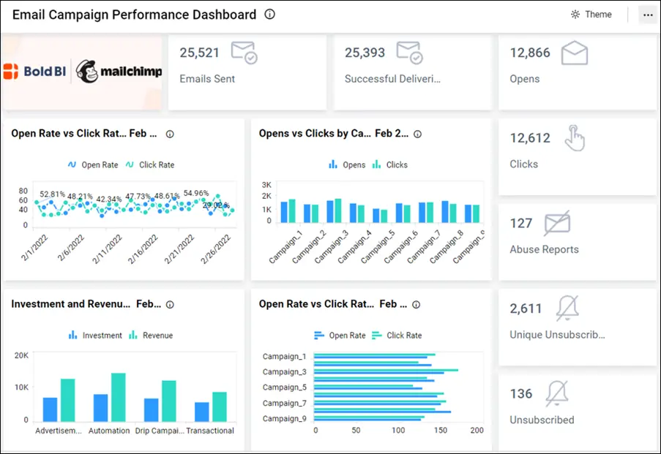Screen dimensions: 661x454
Task: Click the hand pointer icon beside Clicks
Action: coord(576,139)
